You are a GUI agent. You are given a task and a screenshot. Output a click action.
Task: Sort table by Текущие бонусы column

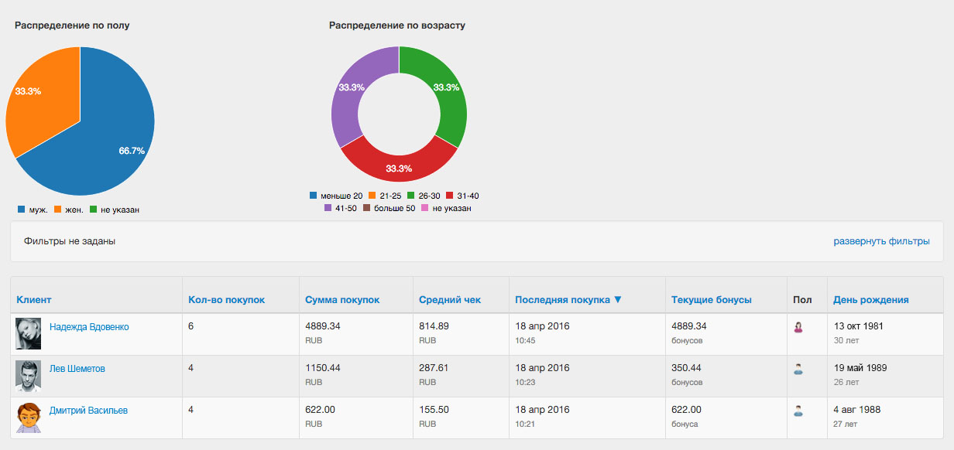(712, 300)
